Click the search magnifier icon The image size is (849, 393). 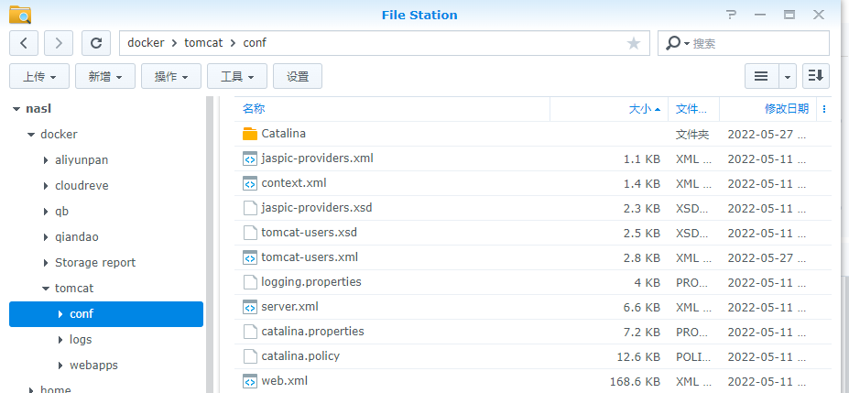point(674,43)
